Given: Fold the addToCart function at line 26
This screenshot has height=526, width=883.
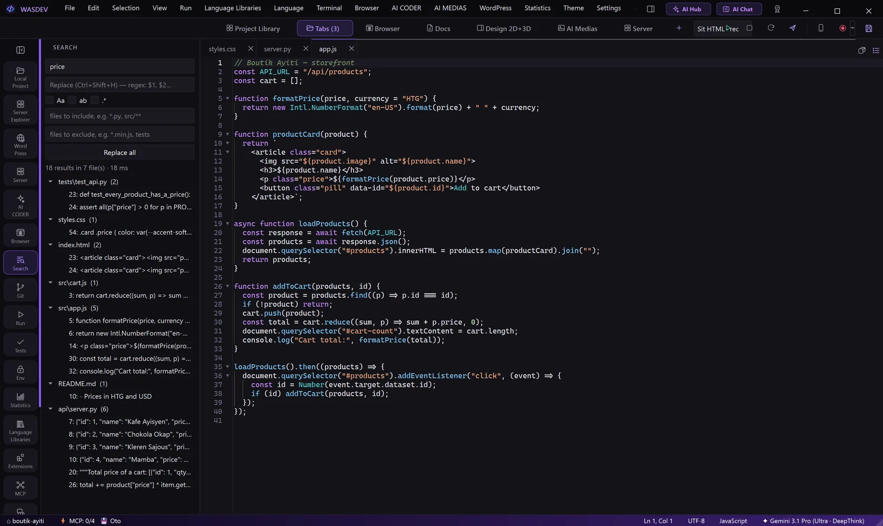Looking at the screenshot, I should point(228,286).
